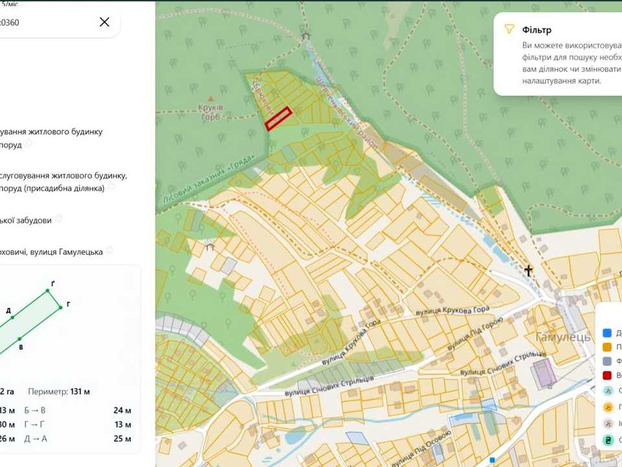Click the 'Круків Горб' map label
The width and height of the screenshot is (622, 467).
[212, 112]
